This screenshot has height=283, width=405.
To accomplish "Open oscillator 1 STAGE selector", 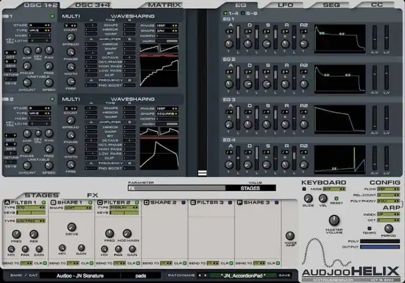I will (40, 25).
